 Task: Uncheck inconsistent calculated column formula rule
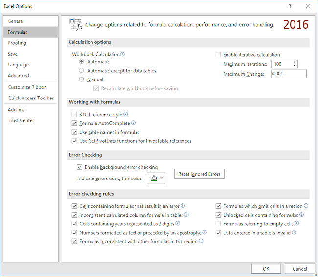[74, 215]
